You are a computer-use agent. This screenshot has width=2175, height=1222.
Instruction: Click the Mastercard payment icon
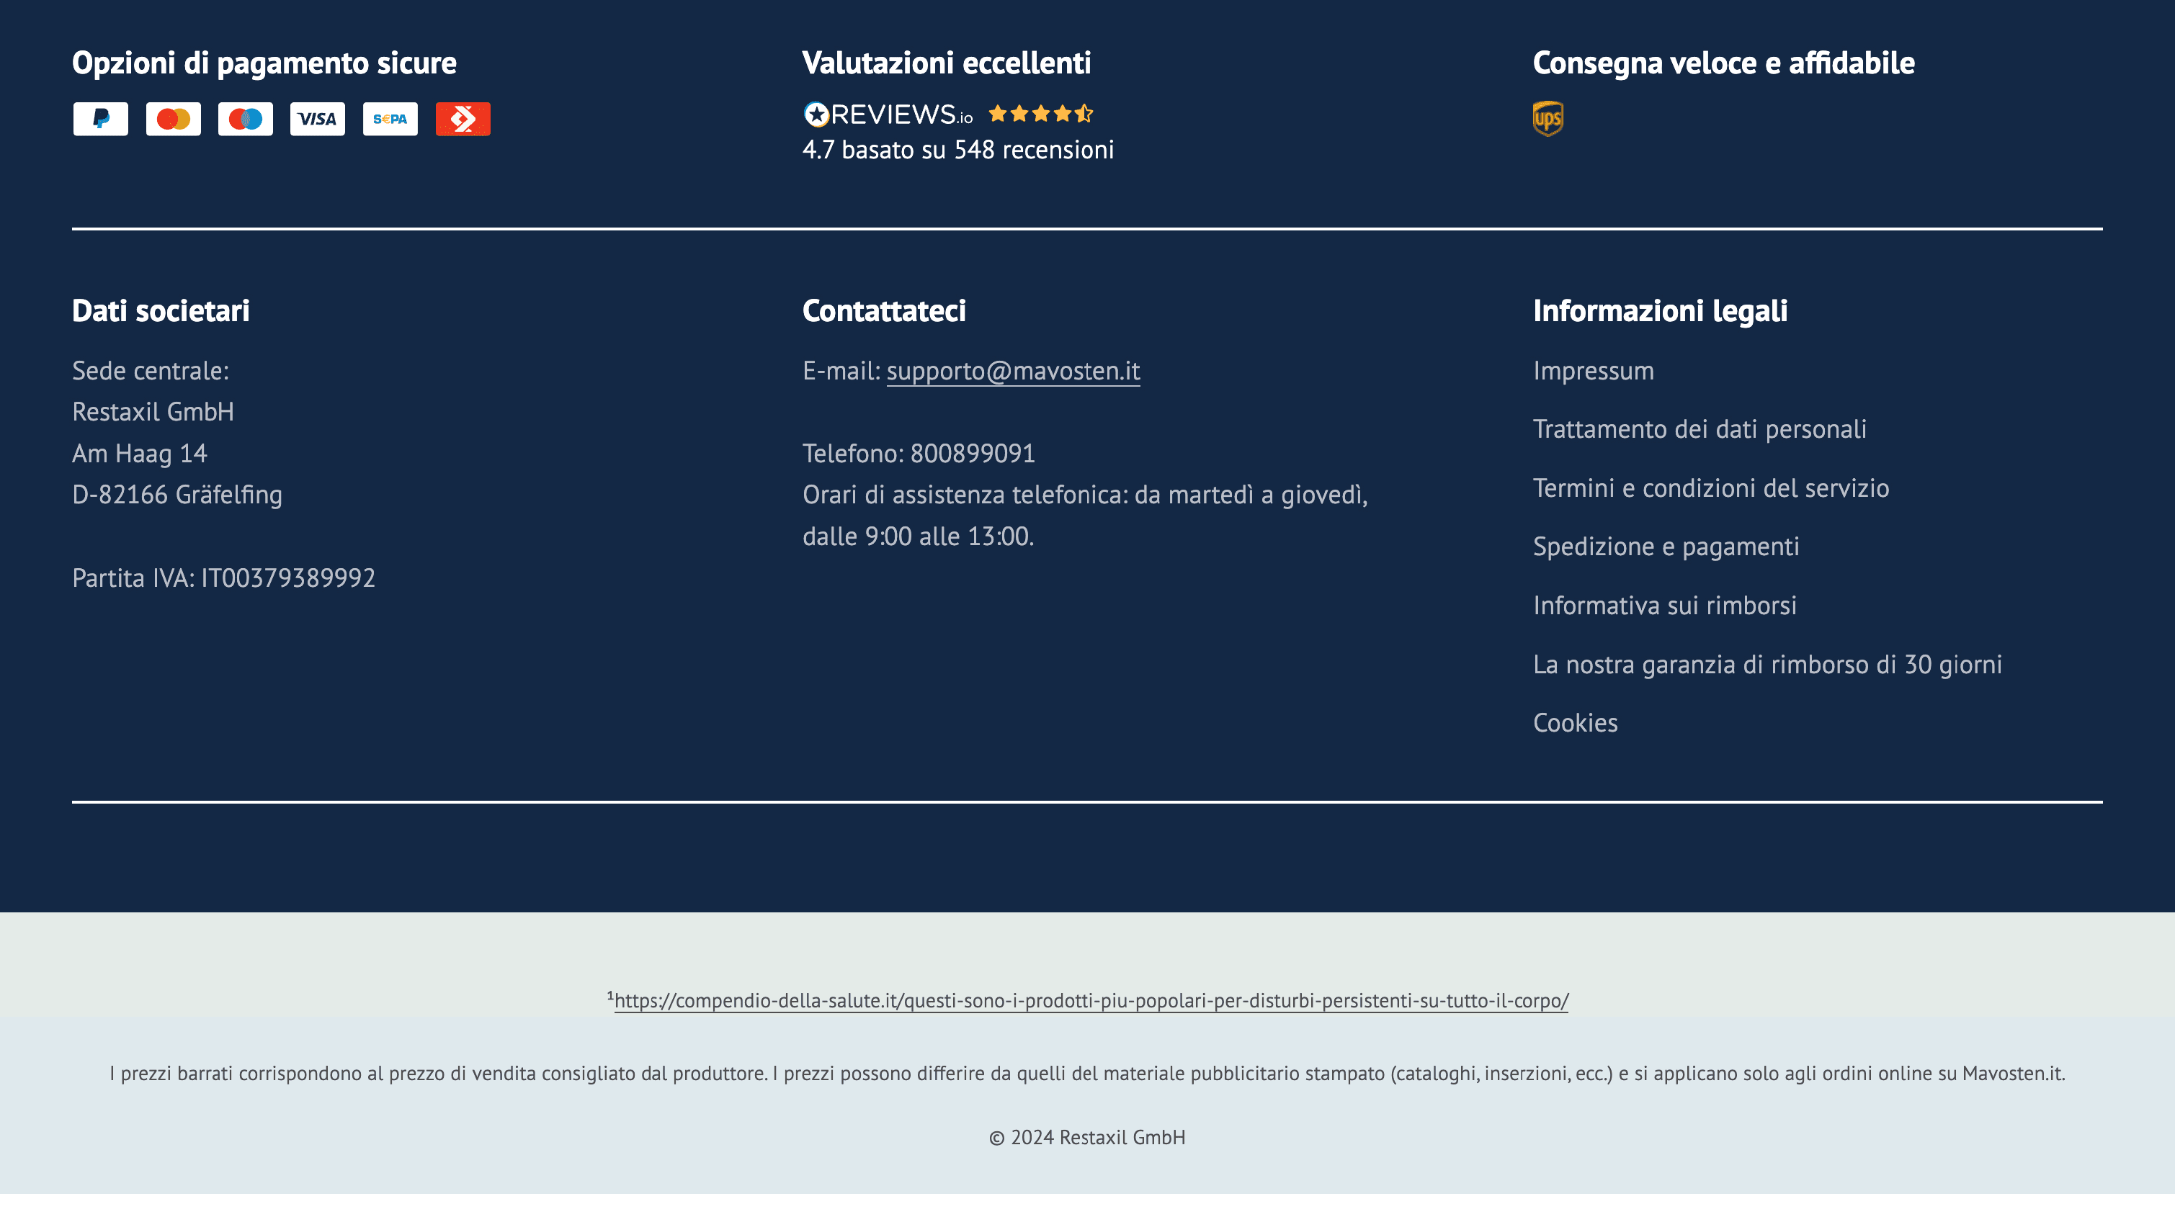173,119
